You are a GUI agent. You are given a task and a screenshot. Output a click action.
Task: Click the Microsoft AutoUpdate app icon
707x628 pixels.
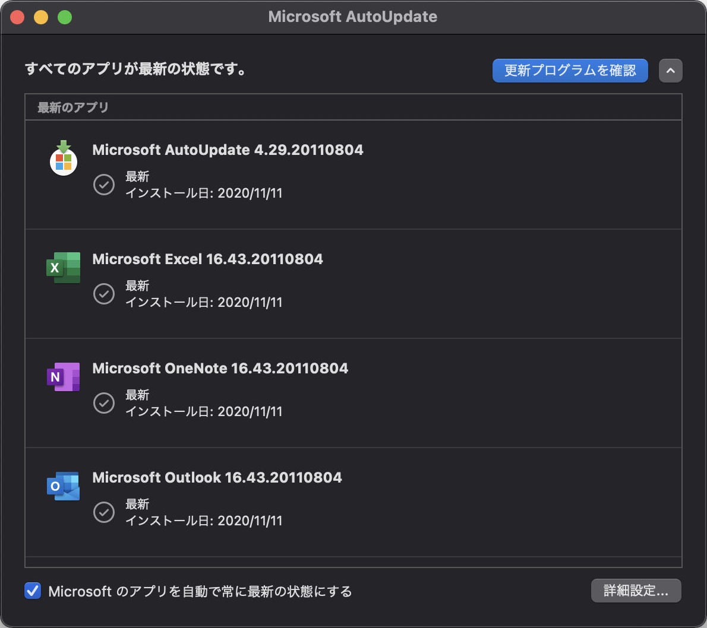click(64, 158)
